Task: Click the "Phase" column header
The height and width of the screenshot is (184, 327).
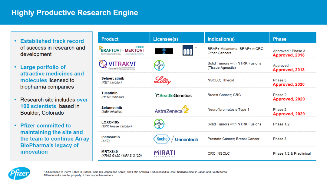Action: click(x=280, y=39)
